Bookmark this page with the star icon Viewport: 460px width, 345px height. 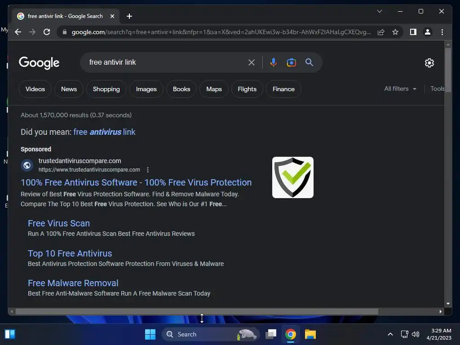[395, 32]
